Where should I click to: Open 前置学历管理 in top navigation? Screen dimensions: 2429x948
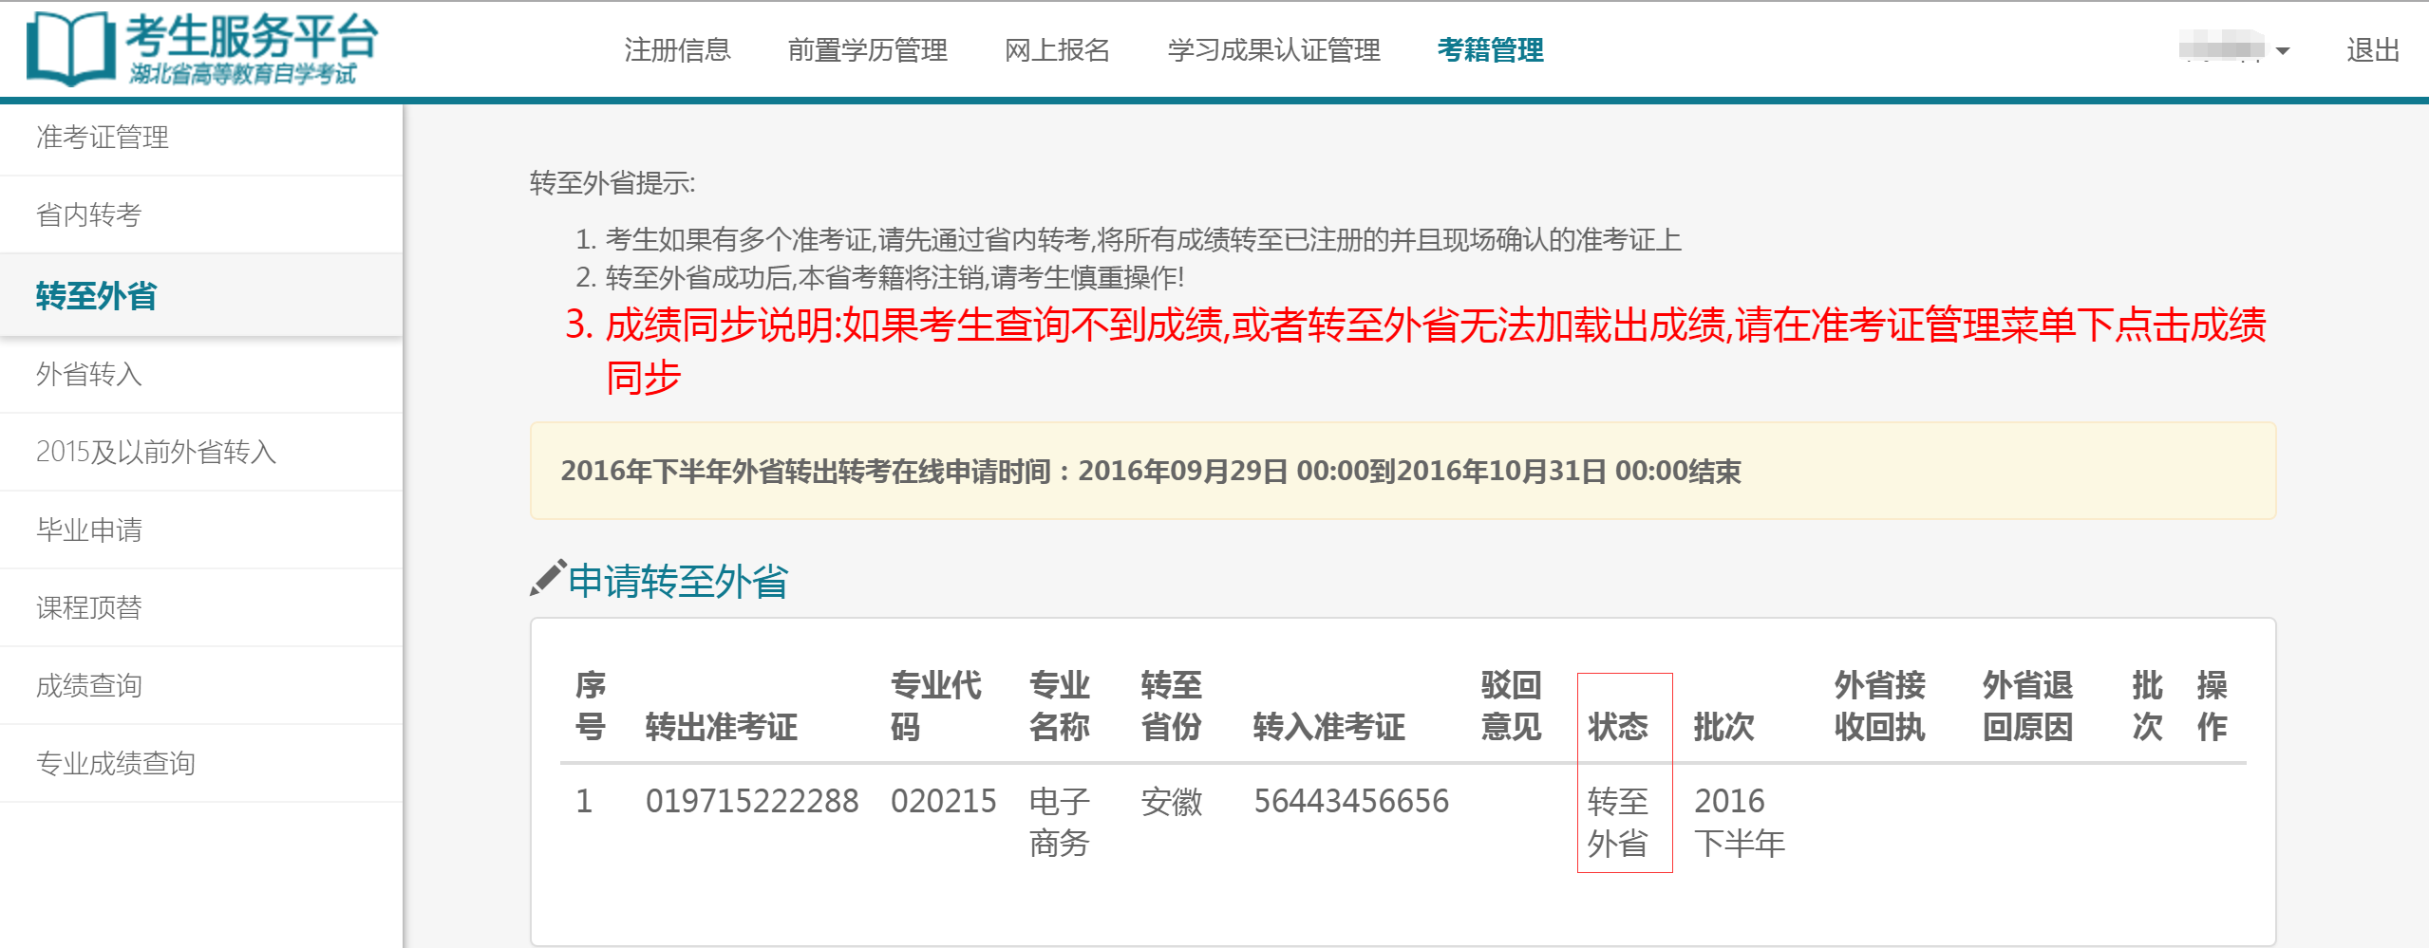coord(867,50)
